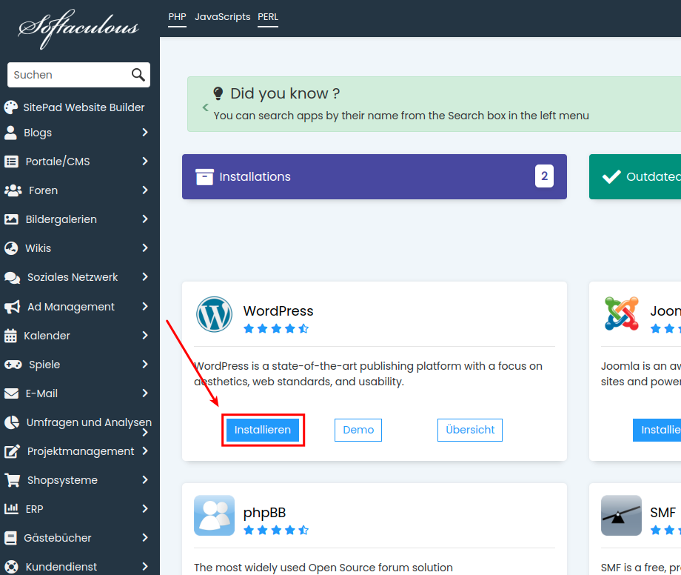Click the Umfragen und Analysen pie chart icon
The width and height of the screenshot is (681, 575).
click(12, 422)
